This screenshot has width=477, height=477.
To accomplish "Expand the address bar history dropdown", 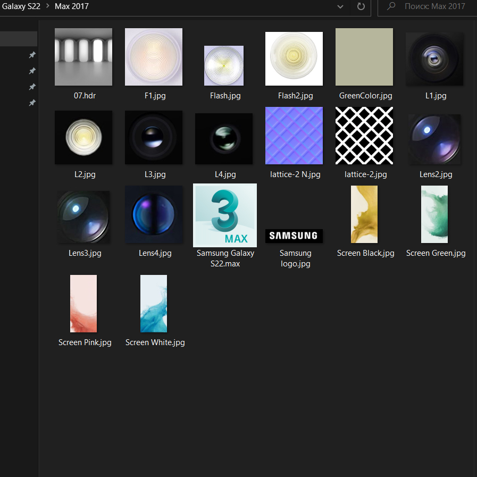I will [x=340, y=7].
